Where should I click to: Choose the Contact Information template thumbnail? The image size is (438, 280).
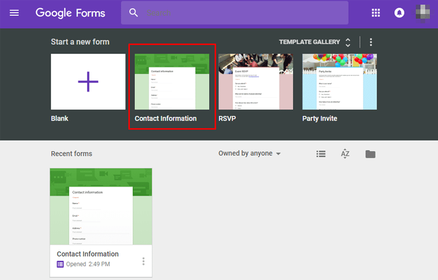(172, 82)
